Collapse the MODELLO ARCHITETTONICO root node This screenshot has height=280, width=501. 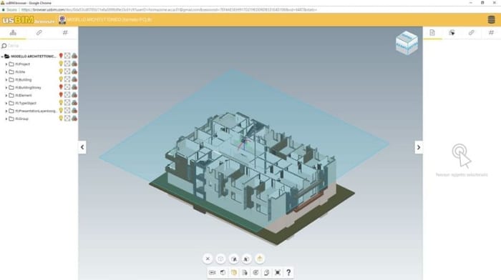coord(2,56)
